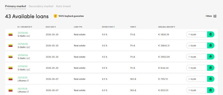
Task: Edit the amount field for loan 25758336
Action: (x=197, y=34)
